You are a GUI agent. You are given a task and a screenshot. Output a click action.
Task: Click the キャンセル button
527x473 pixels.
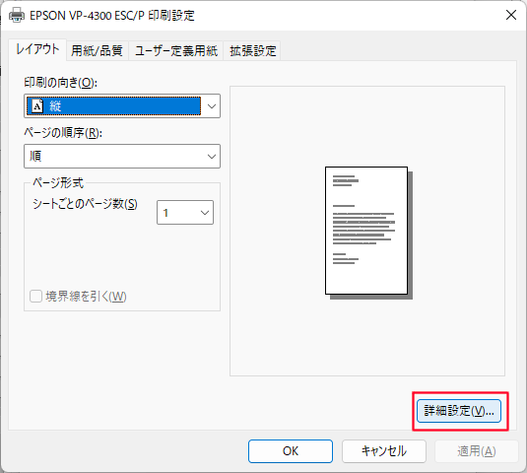384,451
